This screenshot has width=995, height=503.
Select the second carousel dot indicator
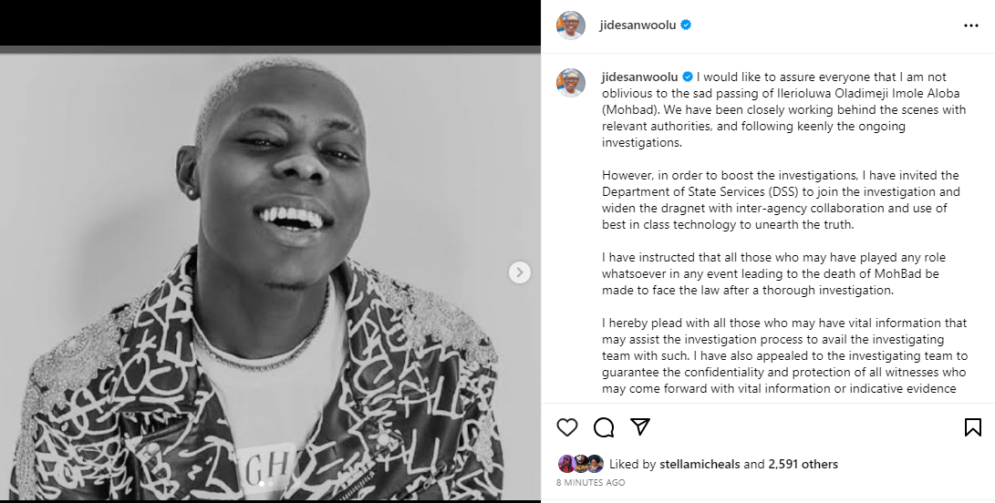pyautogui.click(x=271, y=484)
